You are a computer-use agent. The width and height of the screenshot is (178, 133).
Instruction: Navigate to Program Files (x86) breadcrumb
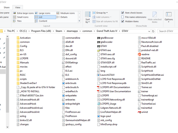click(x=41, y=31)
